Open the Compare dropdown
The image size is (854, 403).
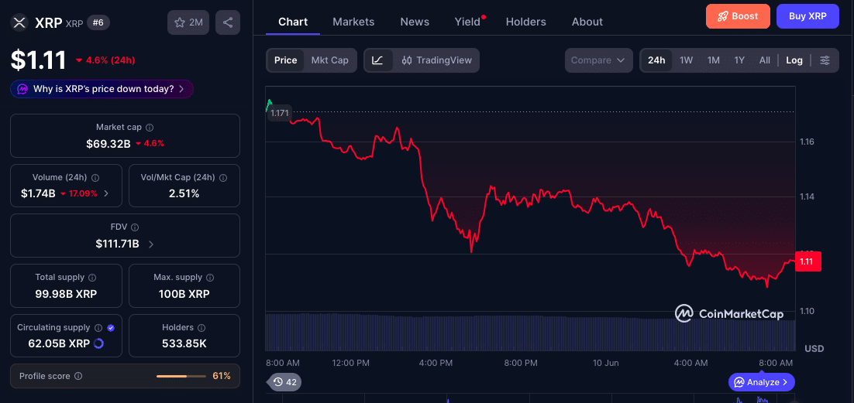click(x=598, y=60)
